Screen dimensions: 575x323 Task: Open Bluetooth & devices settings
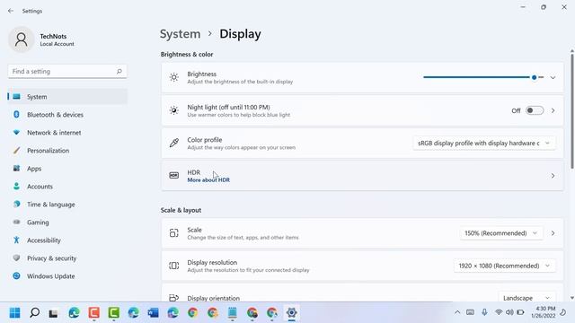[68, 115]
